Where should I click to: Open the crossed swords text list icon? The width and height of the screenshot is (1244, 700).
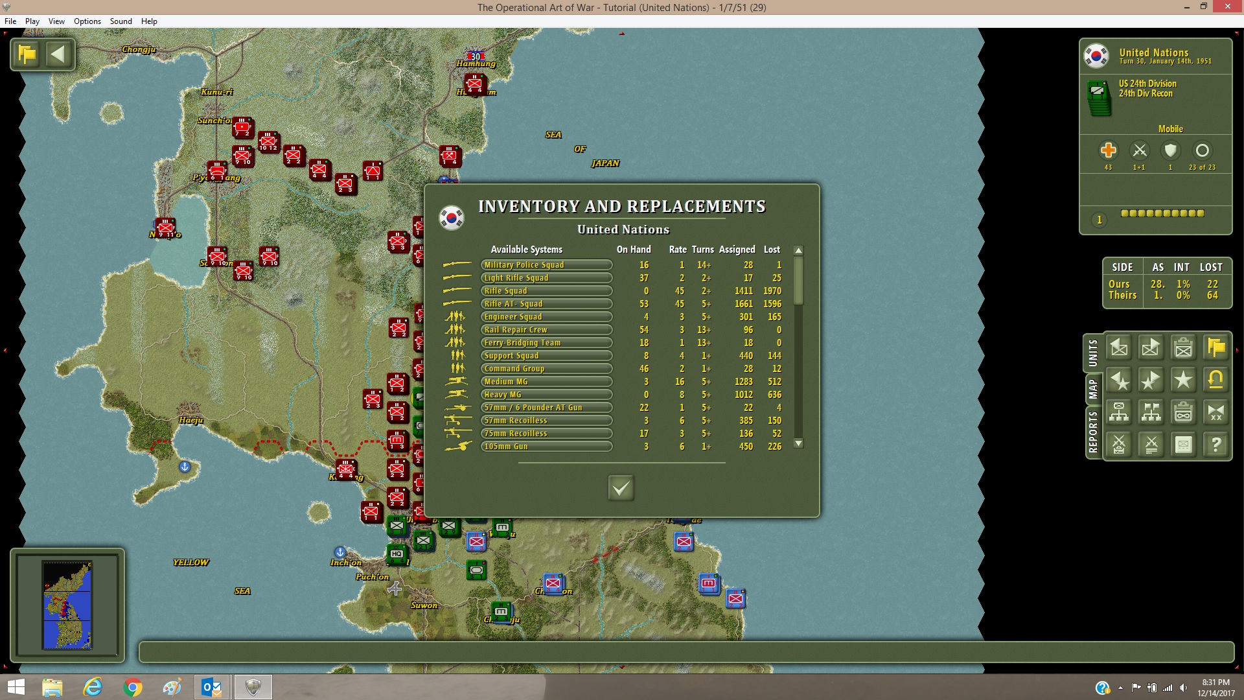point(1151,445)
